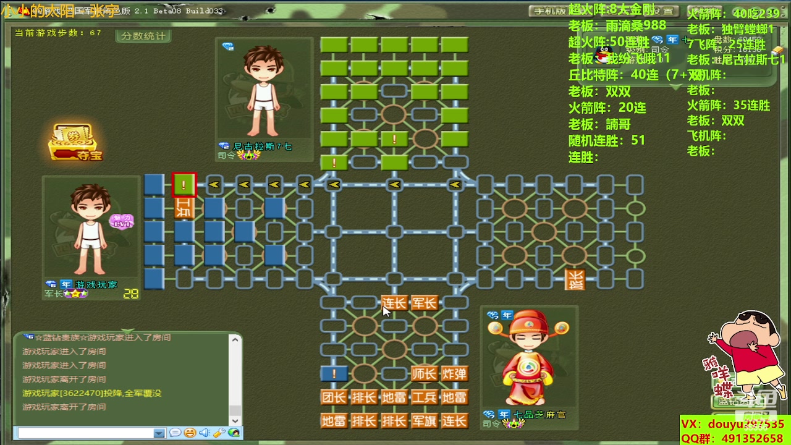Select the 师长 chess piece
The image size is (791, 445).
click(425, 374)
